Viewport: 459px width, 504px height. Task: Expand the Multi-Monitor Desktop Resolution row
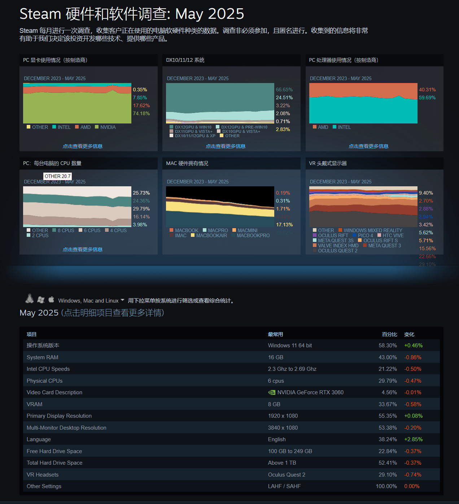tap(231, 428)
